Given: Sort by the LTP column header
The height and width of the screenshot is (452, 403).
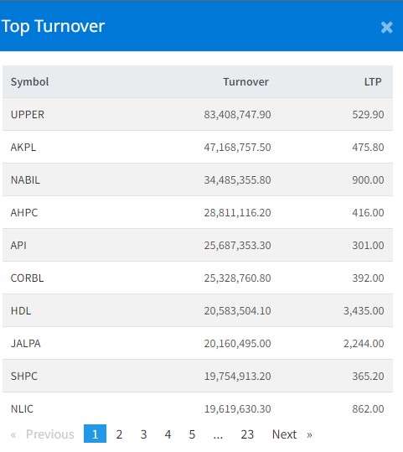Looking at the screenshot, I should click(373, 82).
